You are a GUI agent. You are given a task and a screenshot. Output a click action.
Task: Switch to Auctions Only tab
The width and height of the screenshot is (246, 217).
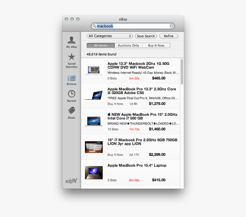pyautogui.click(x=128, y=45)
